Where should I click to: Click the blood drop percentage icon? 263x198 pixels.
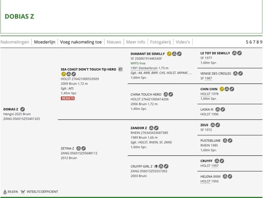5,192
